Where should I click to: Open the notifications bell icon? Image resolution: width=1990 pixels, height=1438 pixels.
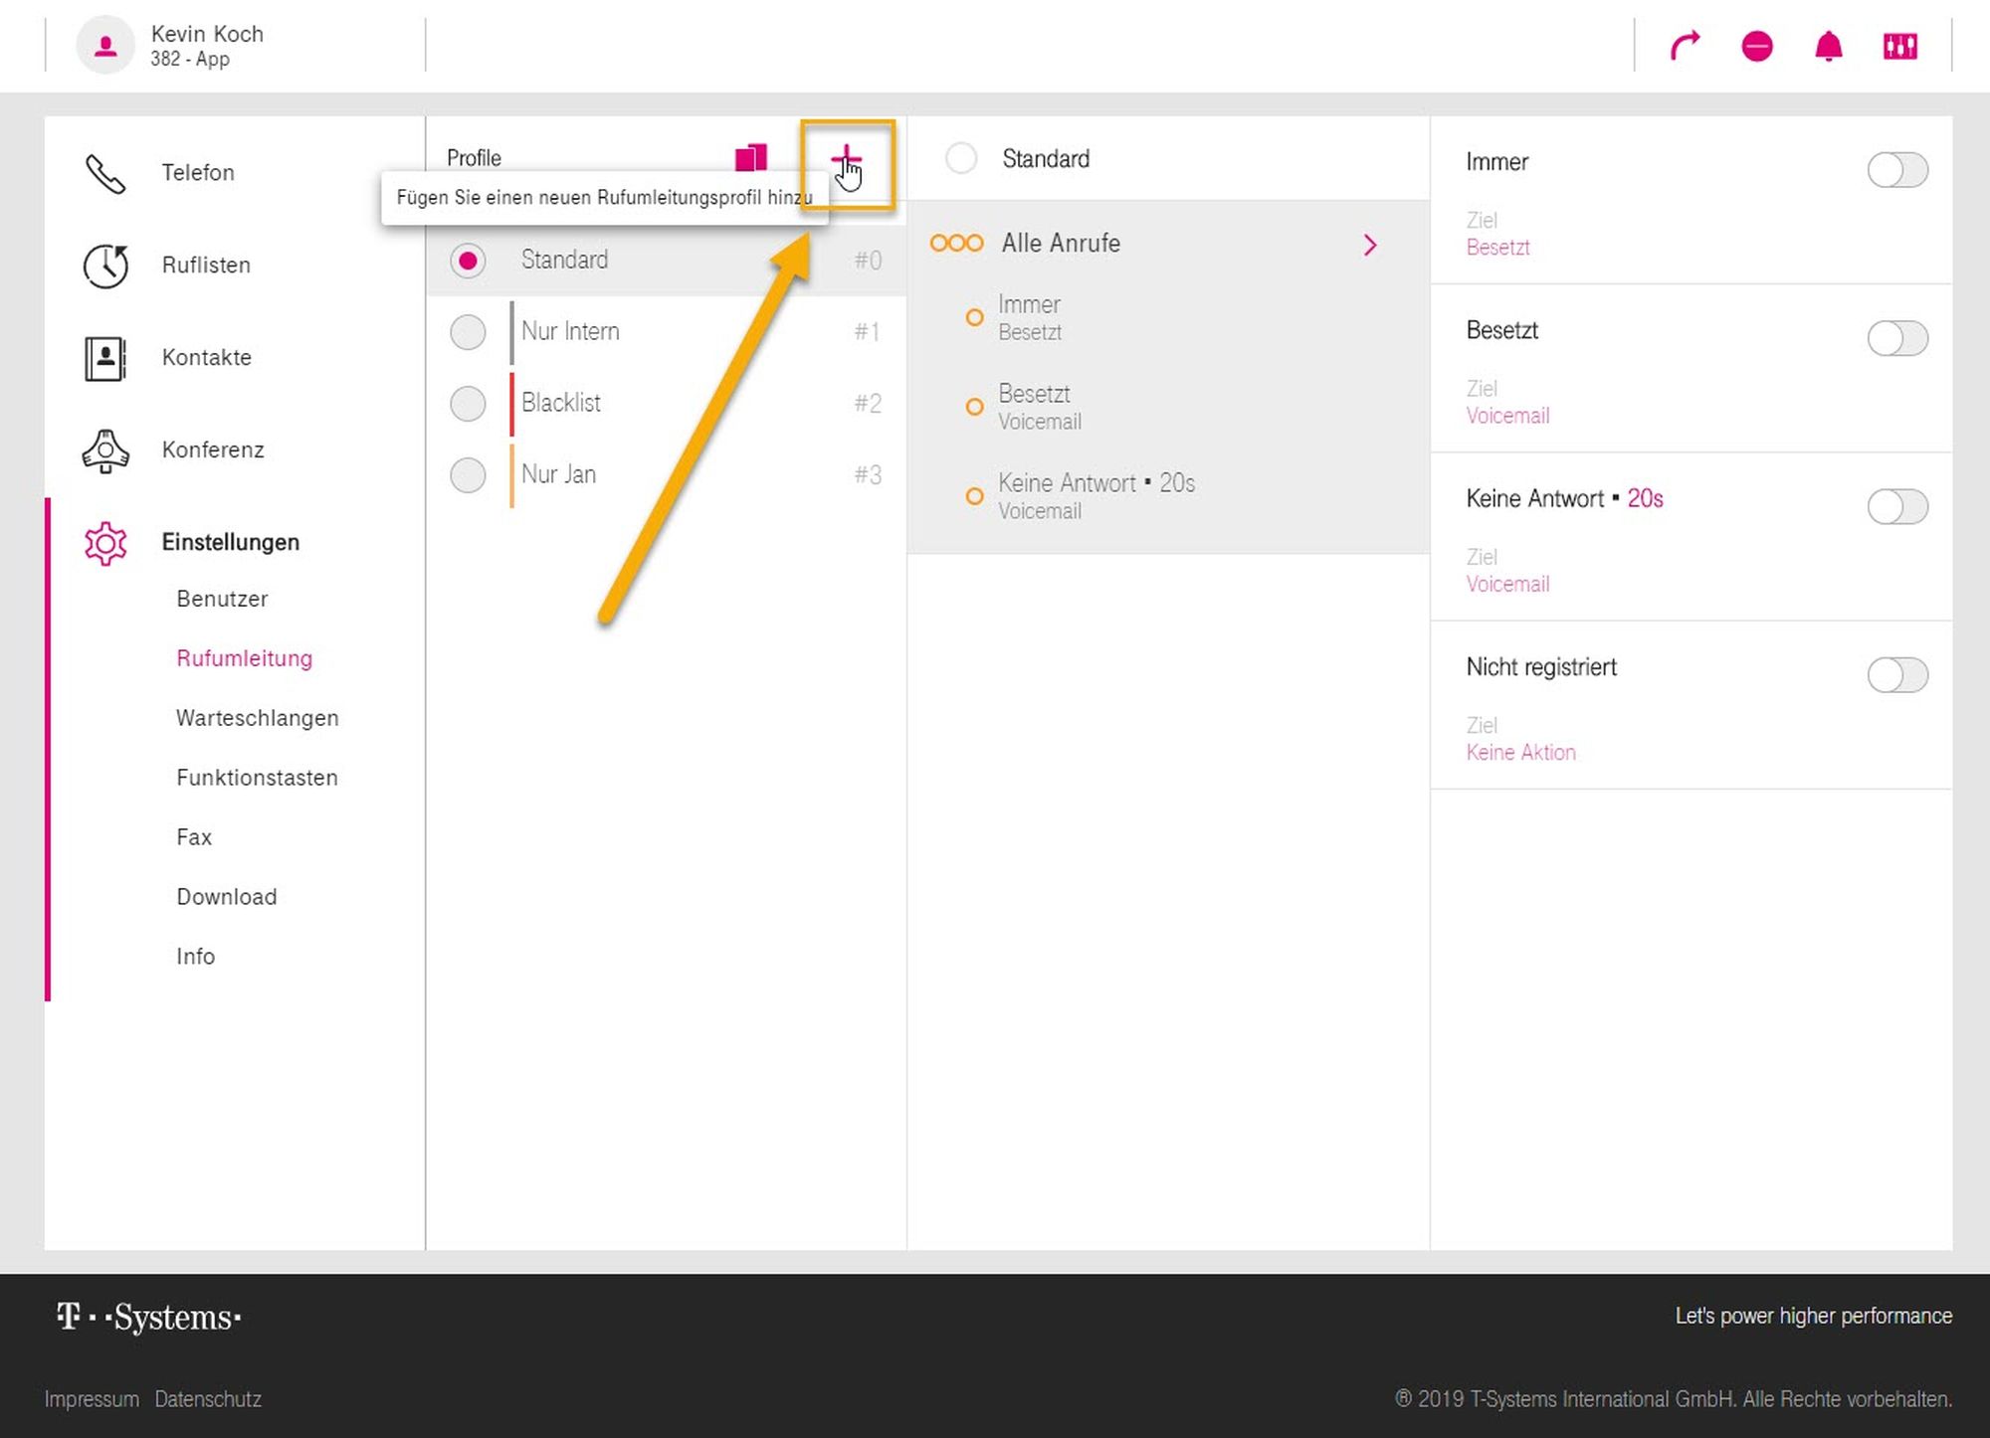pyautogui.click(x=1829, y=46)
